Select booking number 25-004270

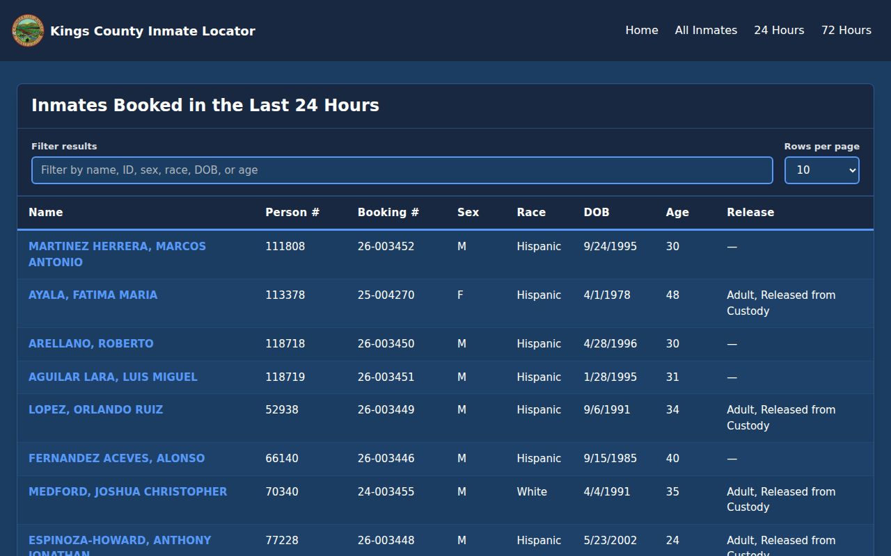coord(386,295)
